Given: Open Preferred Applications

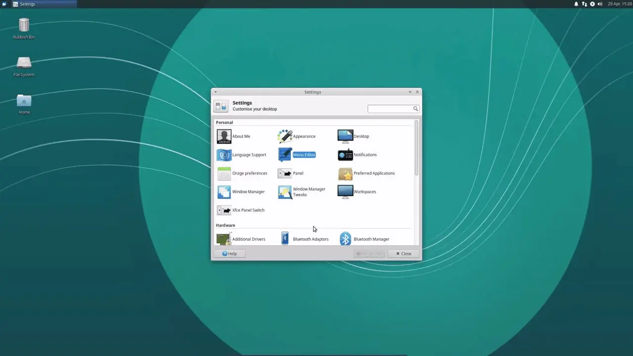Looking at the screenshot, I should 366,174.
